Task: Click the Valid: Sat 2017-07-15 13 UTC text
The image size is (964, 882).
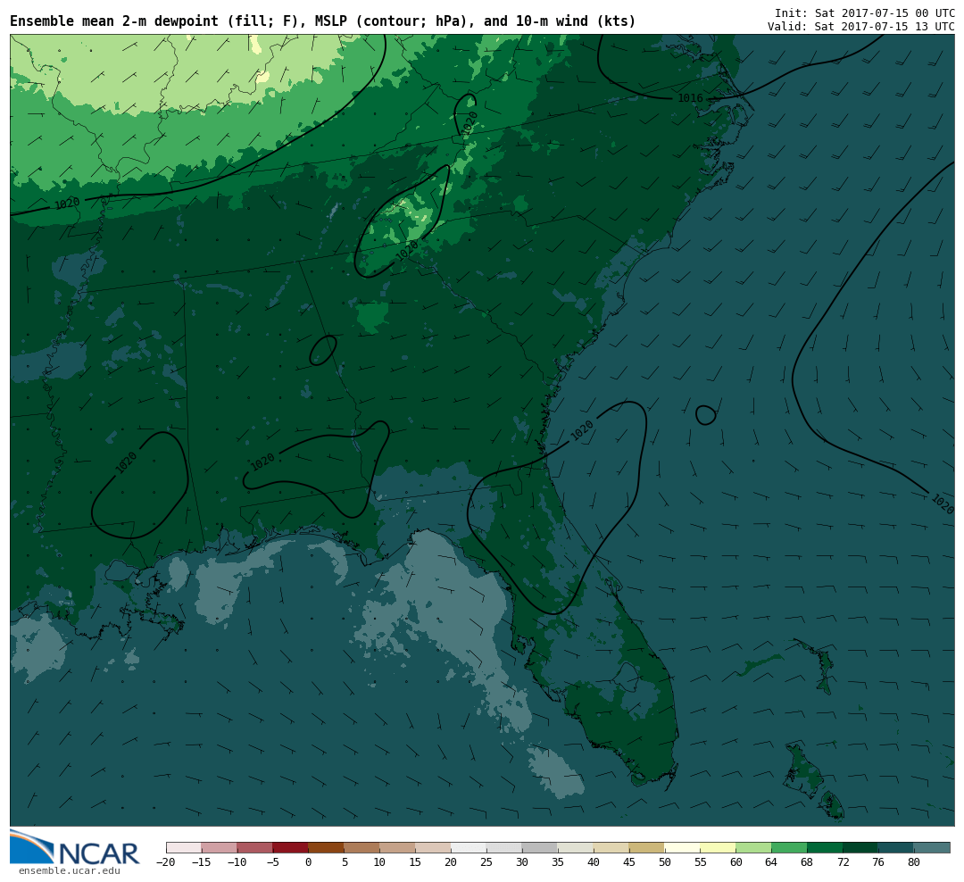Action: click(x=860, y=27)
